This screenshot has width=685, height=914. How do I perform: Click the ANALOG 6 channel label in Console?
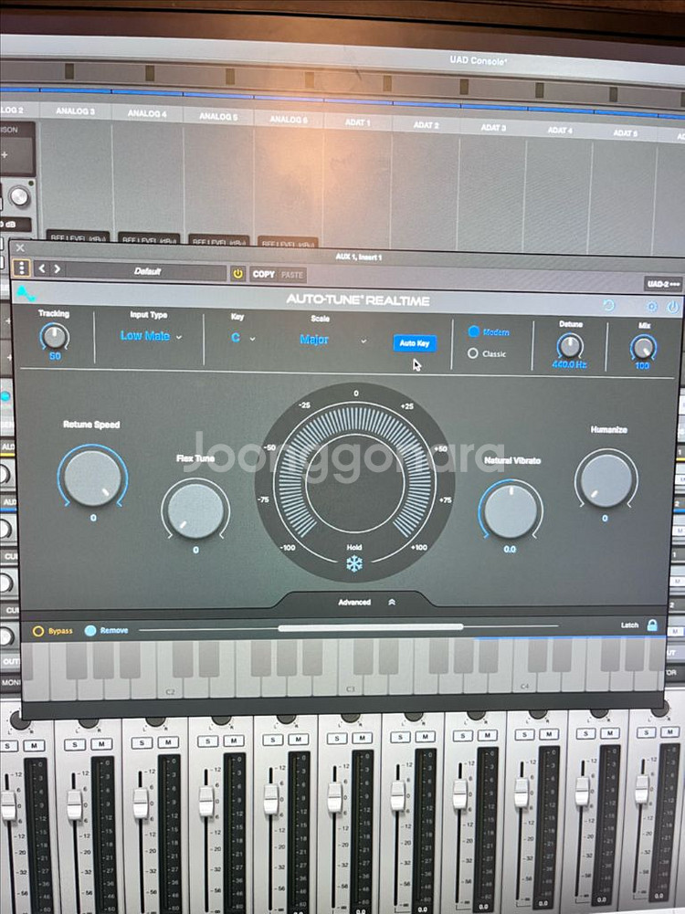pyautogui.click(x=289, y=120)
